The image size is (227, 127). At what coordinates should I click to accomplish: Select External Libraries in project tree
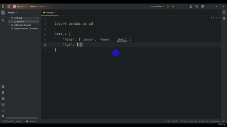(x=22, y=25)
